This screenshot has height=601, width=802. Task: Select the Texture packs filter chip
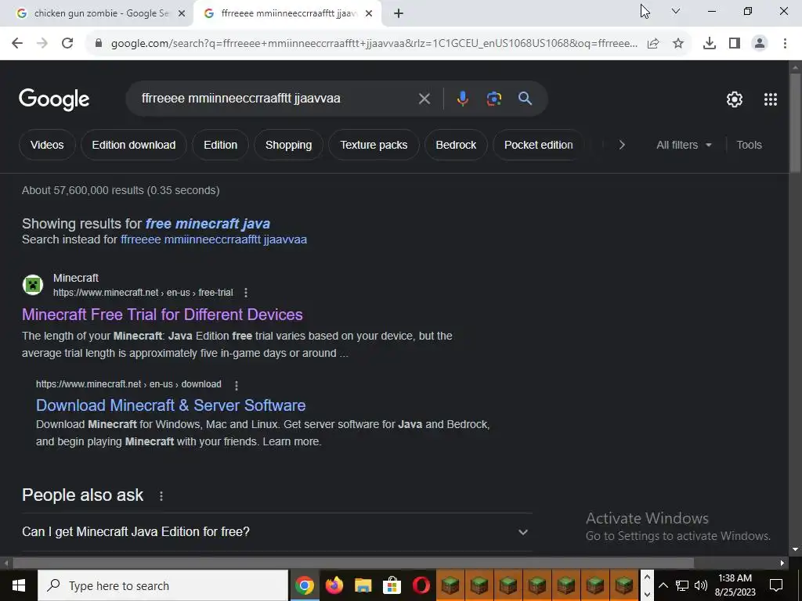[374, 145]
